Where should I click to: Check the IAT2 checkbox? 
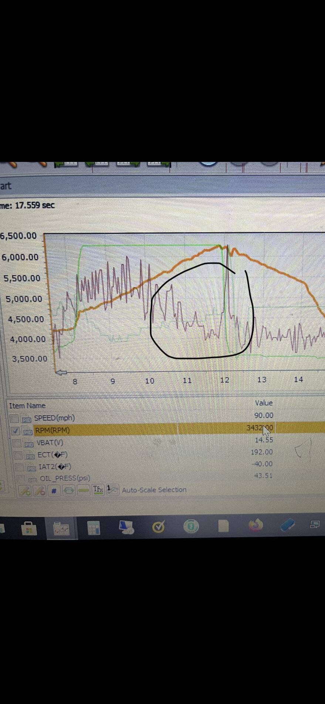click(x=20, y=467)
